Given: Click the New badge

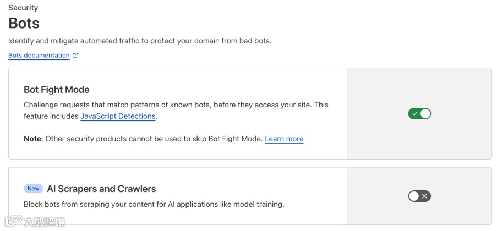Looking at the screenshot, I should pyautogui.click(x=34, y=189).
